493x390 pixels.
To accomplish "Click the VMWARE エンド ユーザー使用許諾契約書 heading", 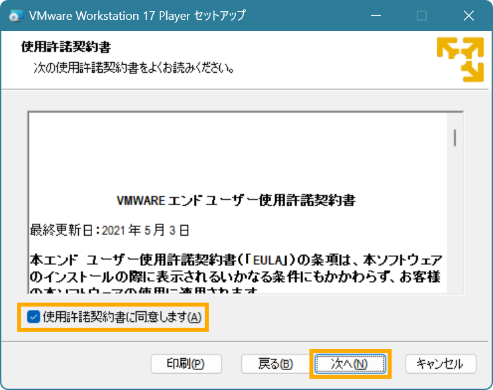I will [x=236, y=201].
